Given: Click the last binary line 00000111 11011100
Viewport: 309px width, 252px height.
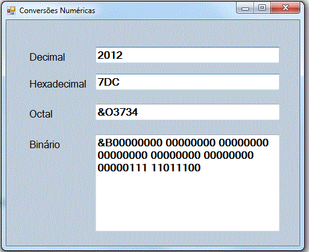Looking at the screenshot, I should point(149,168).
